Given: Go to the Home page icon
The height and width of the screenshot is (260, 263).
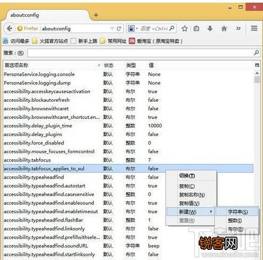Looking at the screenshot, I should (224, 28).
